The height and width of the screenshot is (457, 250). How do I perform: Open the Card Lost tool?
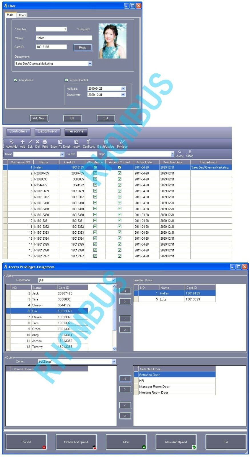pyautogui.click(x=89, y=142)
